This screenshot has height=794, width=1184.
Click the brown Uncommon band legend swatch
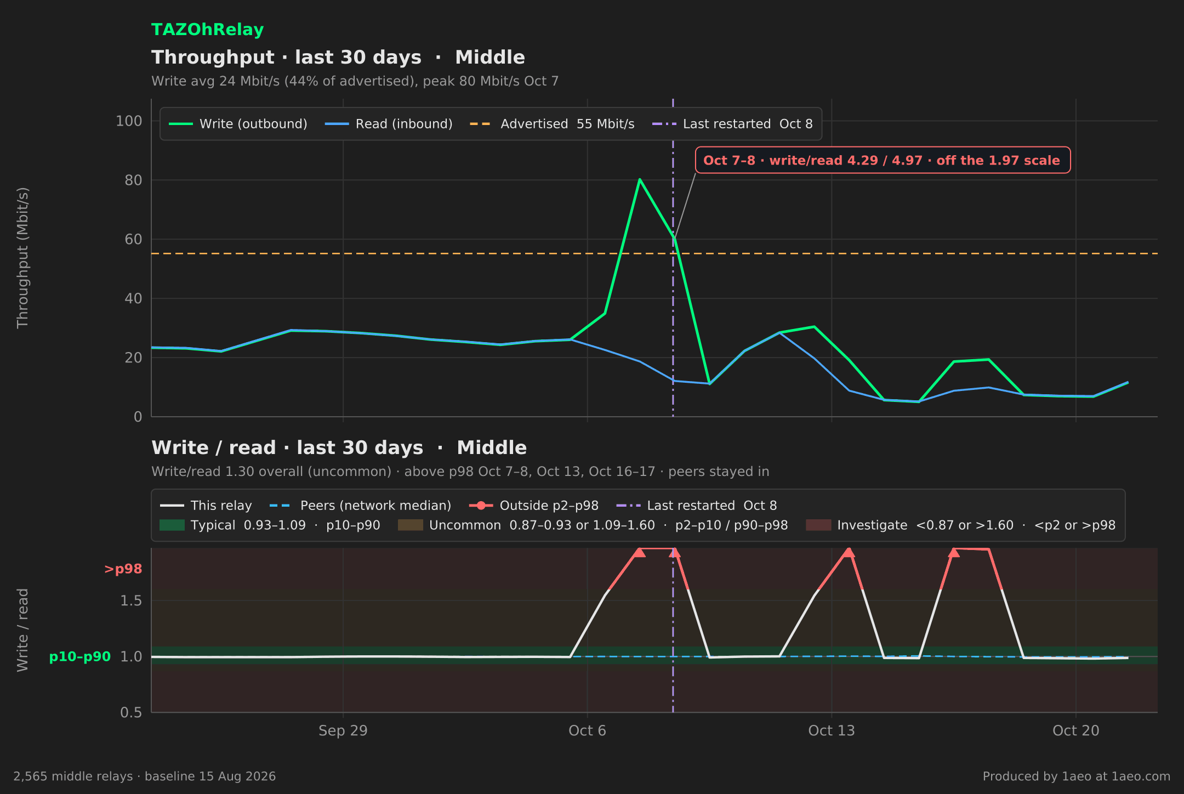click(x=411, y=525)
